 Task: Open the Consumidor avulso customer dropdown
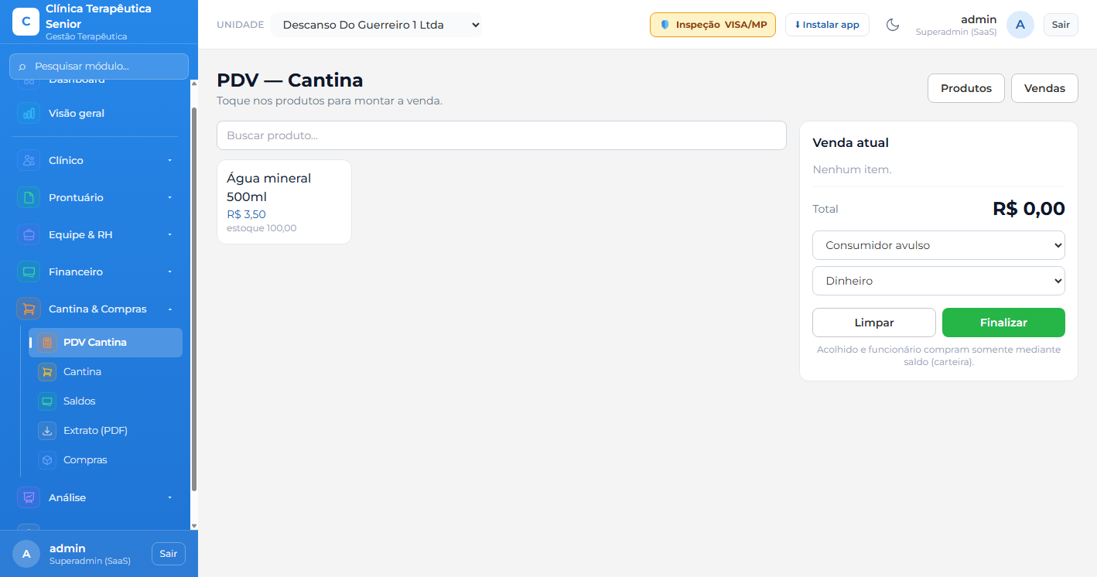tap(938, 245)
